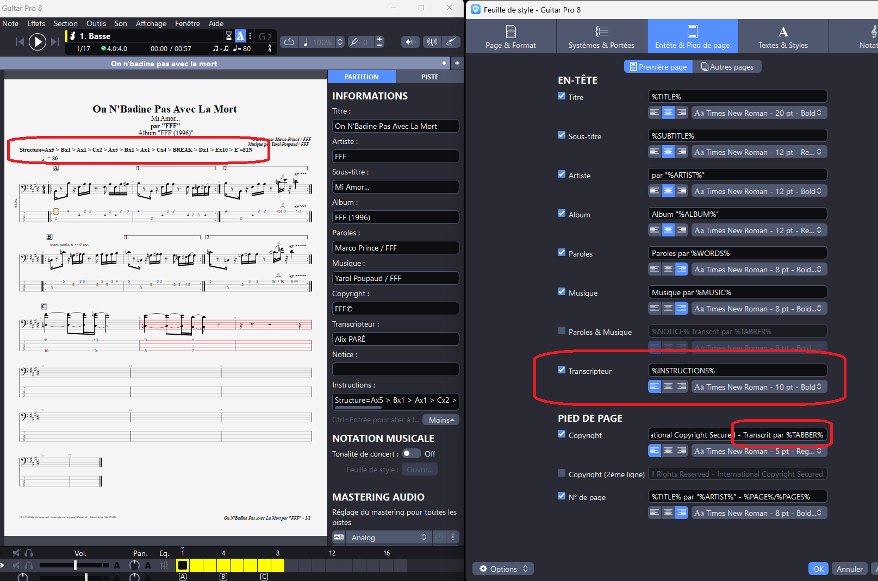Center-align the Transcripteur header text
This screenshot has height=581, width=878.
tap(668, 386)
